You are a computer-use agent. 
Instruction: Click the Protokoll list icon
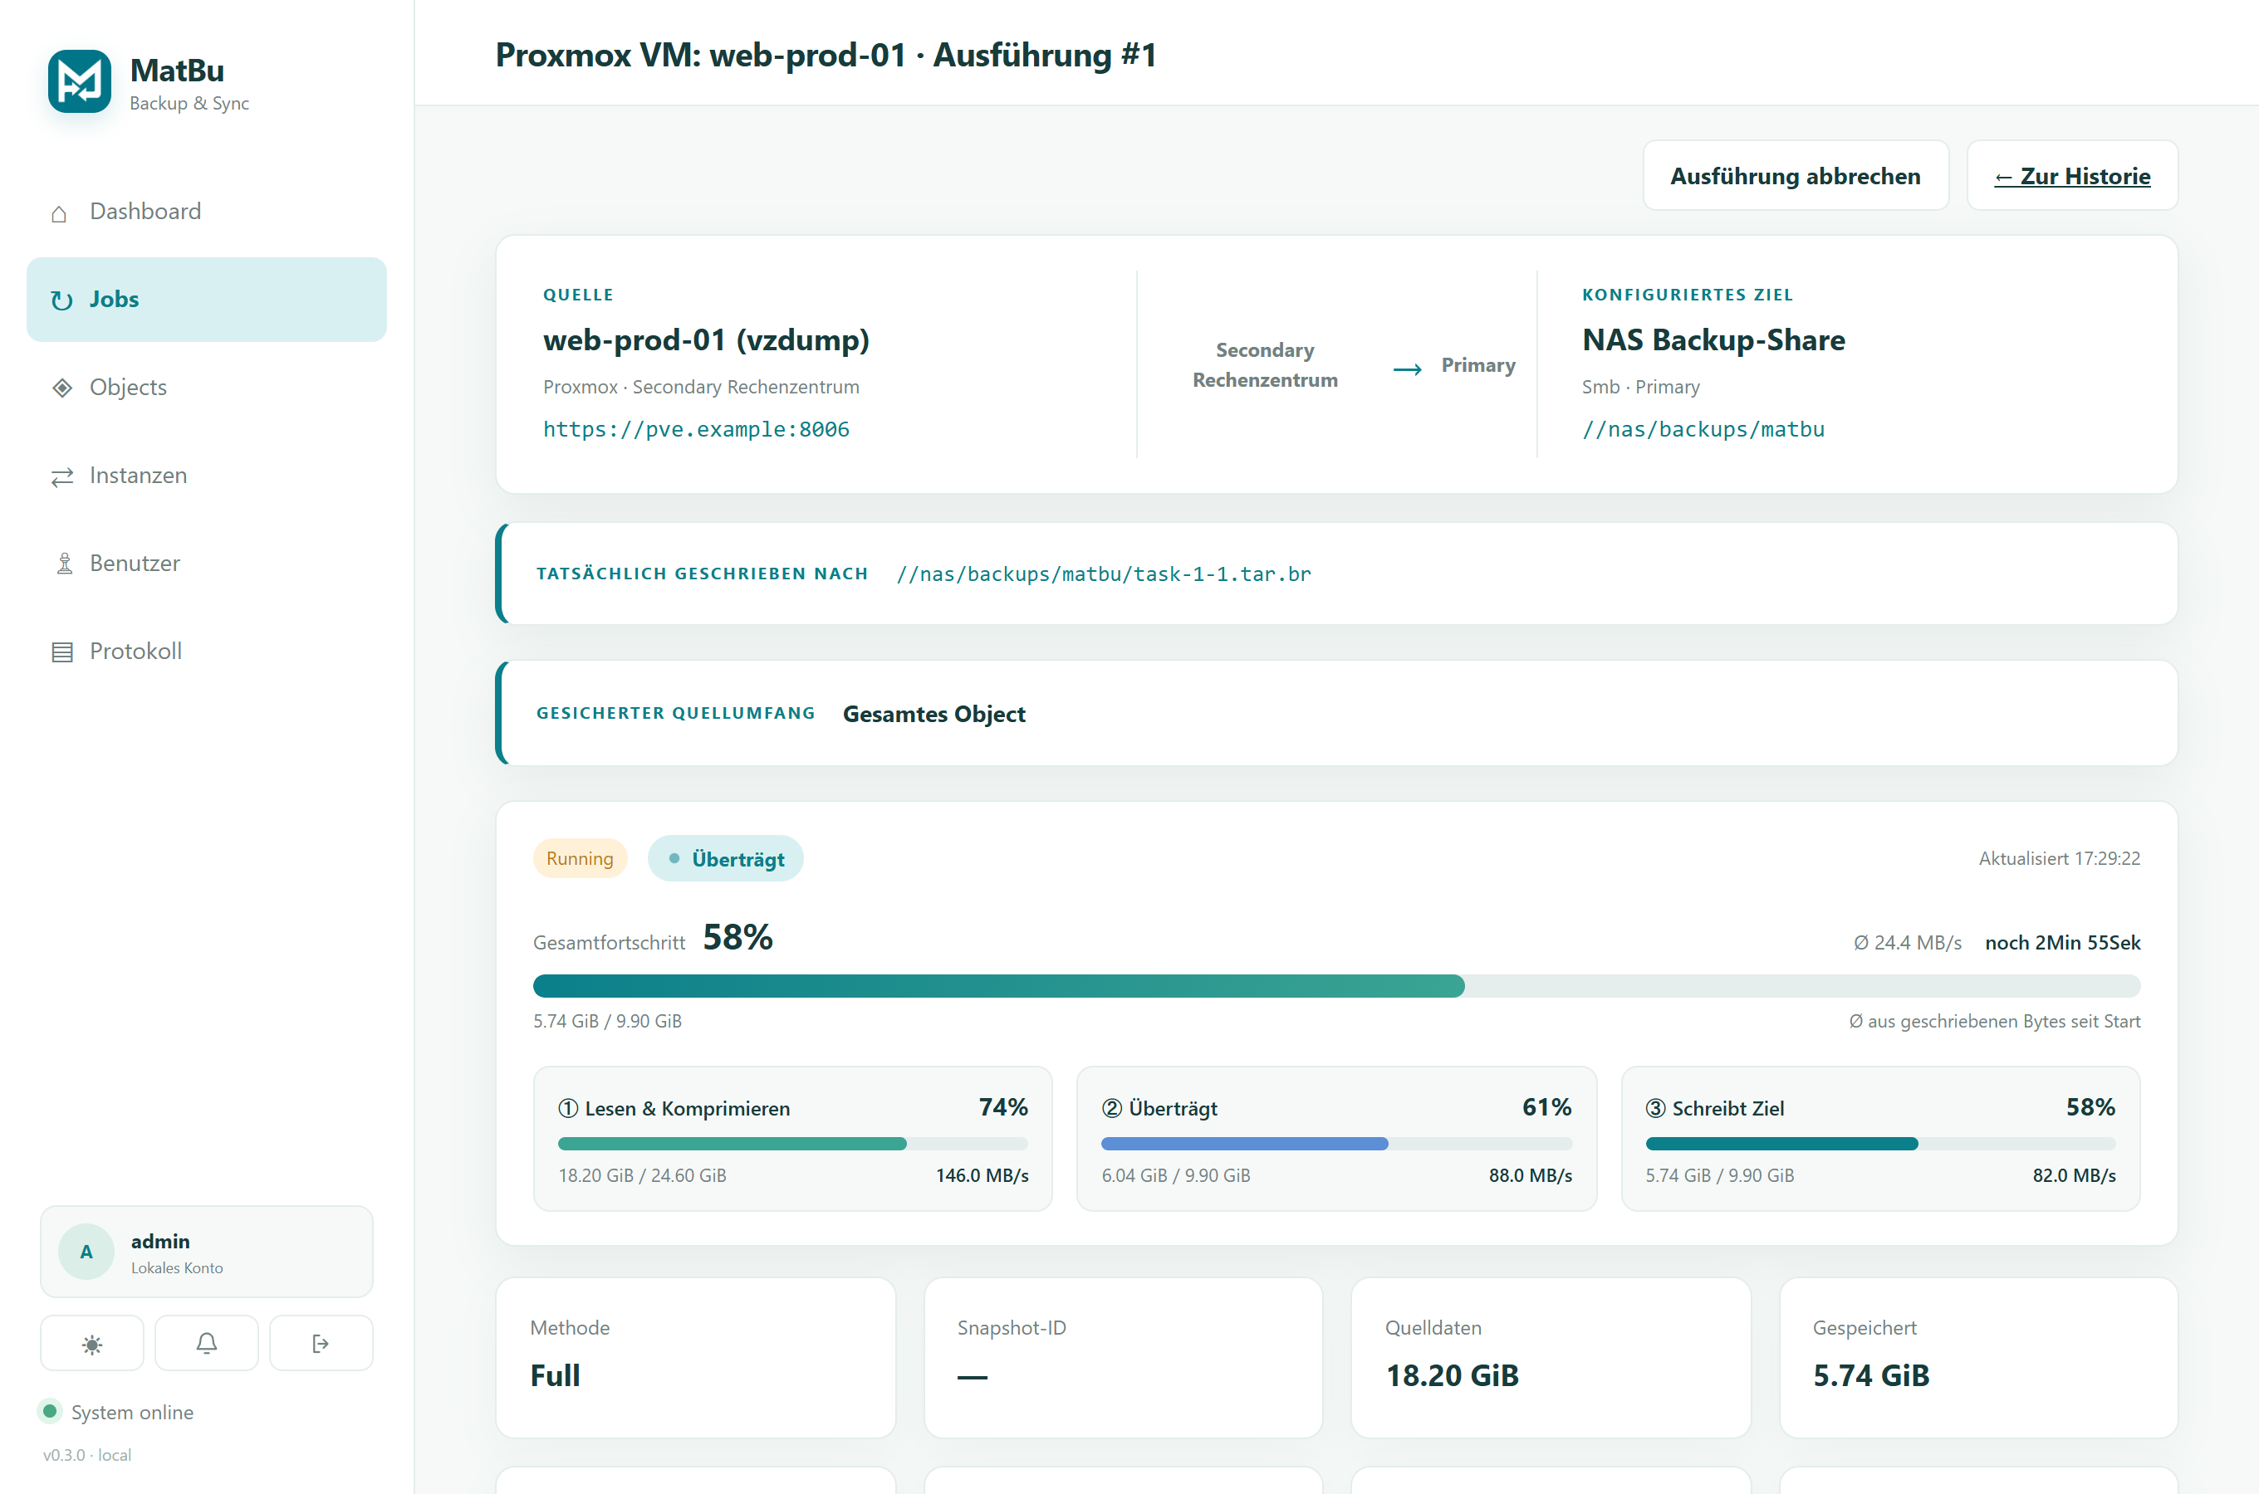pos(62,652)
